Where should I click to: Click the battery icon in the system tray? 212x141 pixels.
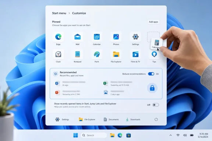192,135
